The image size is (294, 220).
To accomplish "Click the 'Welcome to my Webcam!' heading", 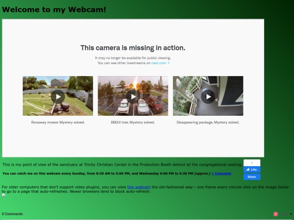I will tap(54, 10).
